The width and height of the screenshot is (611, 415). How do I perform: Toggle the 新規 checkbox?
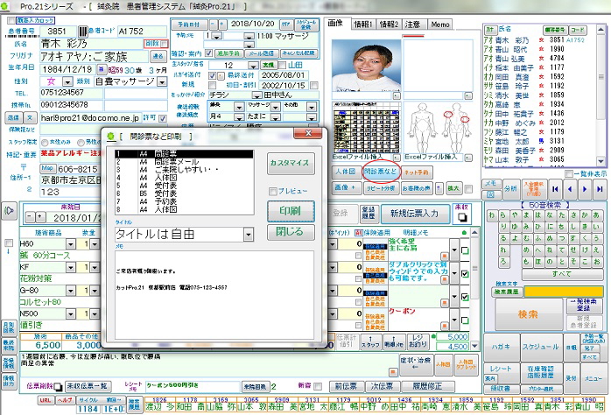[213, 85]
